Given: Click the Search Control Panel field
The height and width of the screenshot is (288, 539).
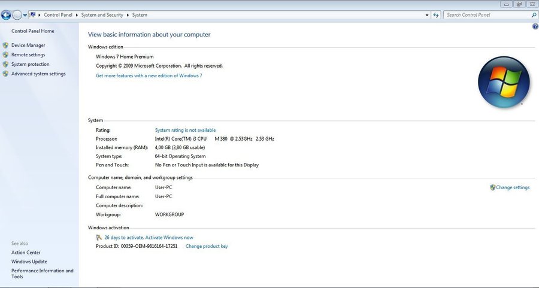Looking at the screenshot, I should (x=486, y=15).
